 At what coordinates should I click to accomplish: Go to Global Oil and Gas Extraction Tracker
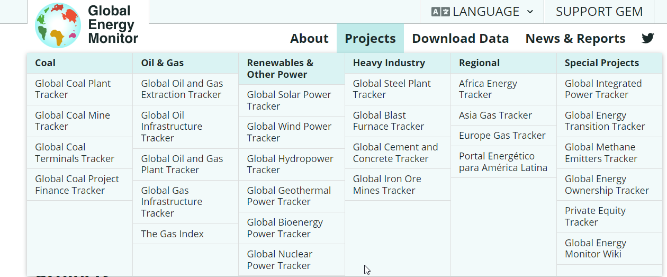182,89
